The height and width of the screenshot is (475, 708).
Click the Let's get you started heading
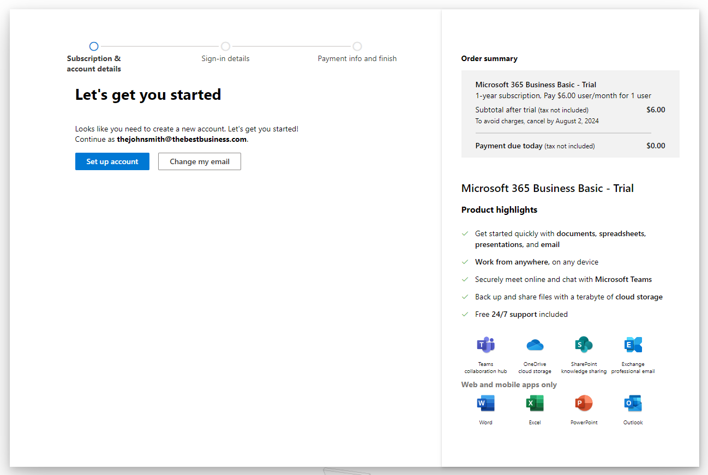pos(148,95)
